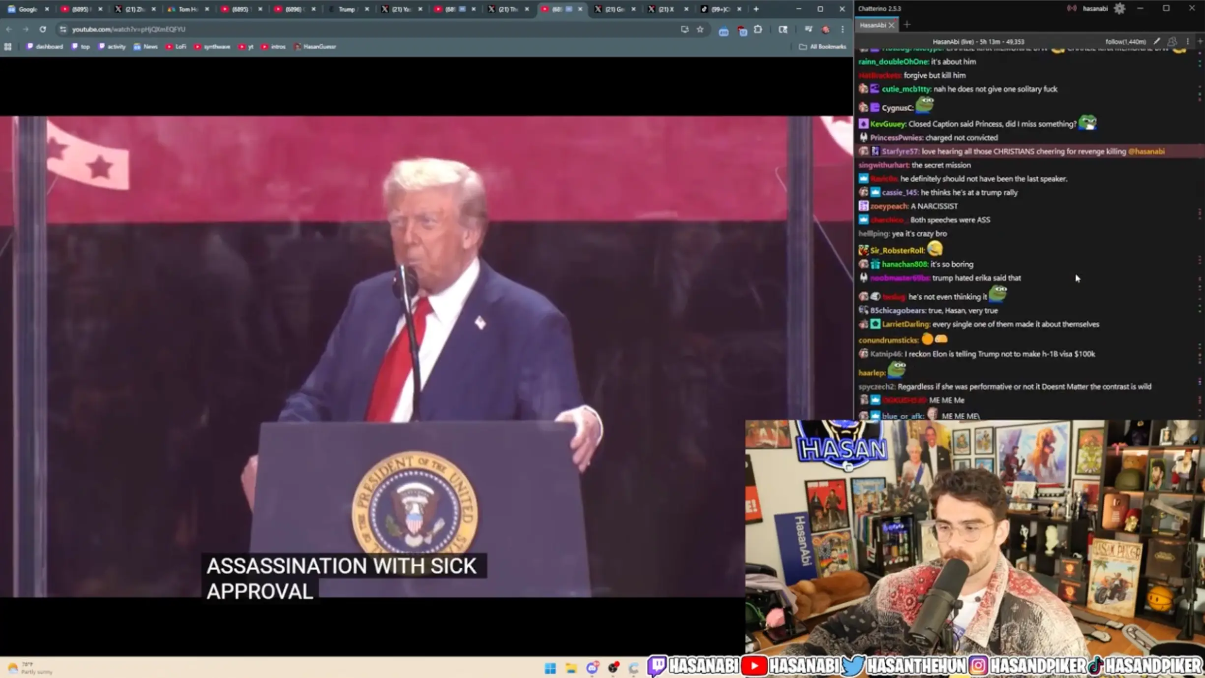Open the chatters list icon in Chatterino header
The height and width of the screenshot is (678, 1205).
tap(1172, 42)
